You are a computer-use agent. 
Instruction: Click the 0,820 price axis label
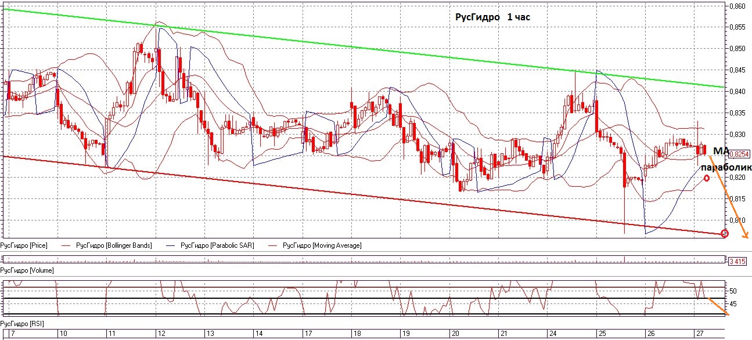pos(737,177)
